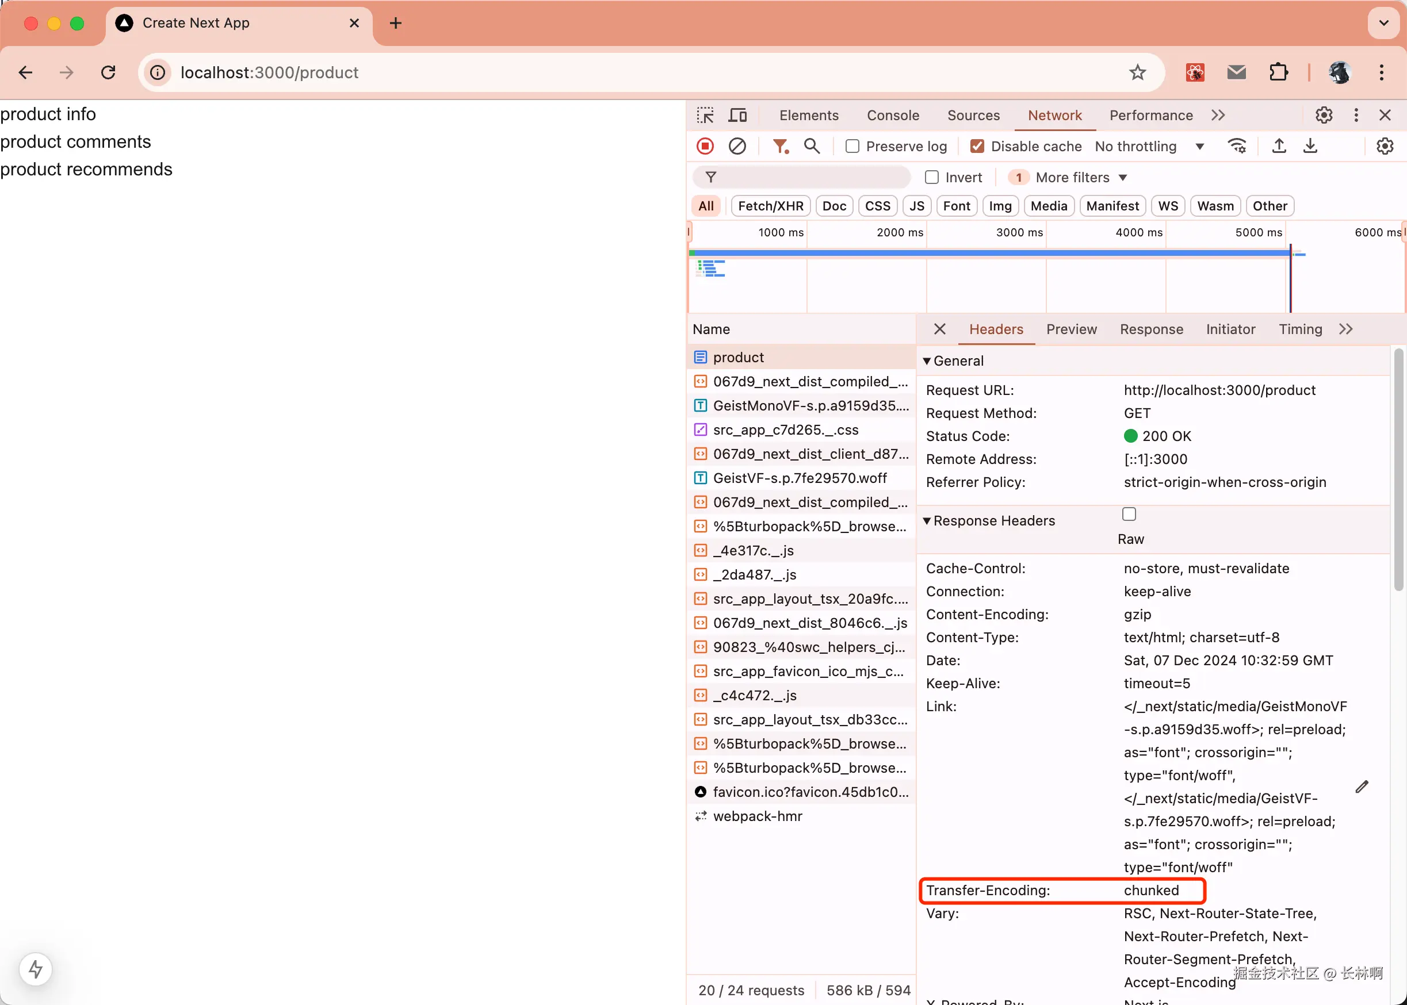Click the stop recording network log icon
Screen dimensions: 1407x1005
pyautogui.click(x=705, y=146)
